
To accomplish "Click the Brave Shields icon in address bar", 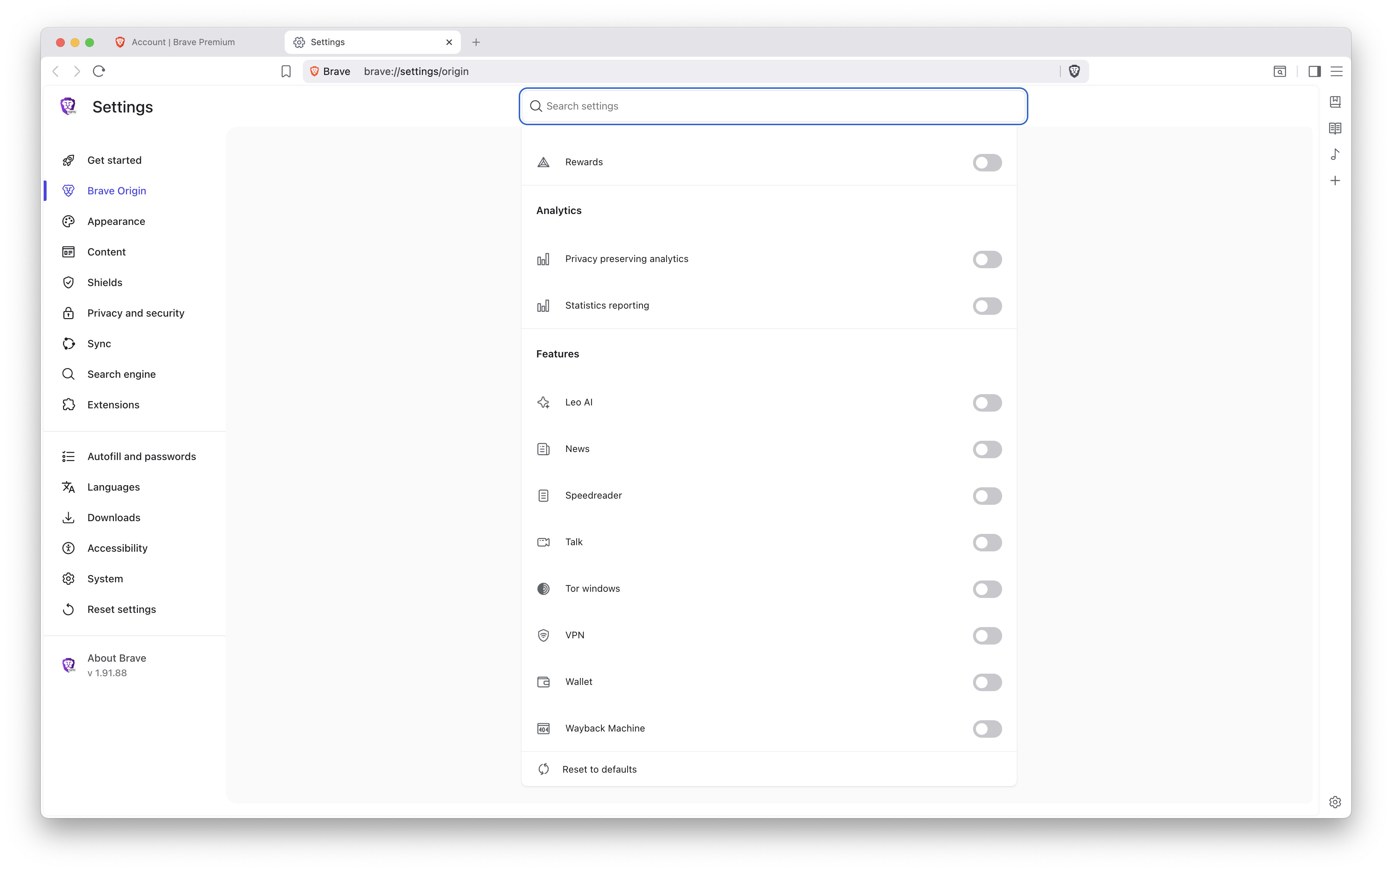I will coord(1073,71).
